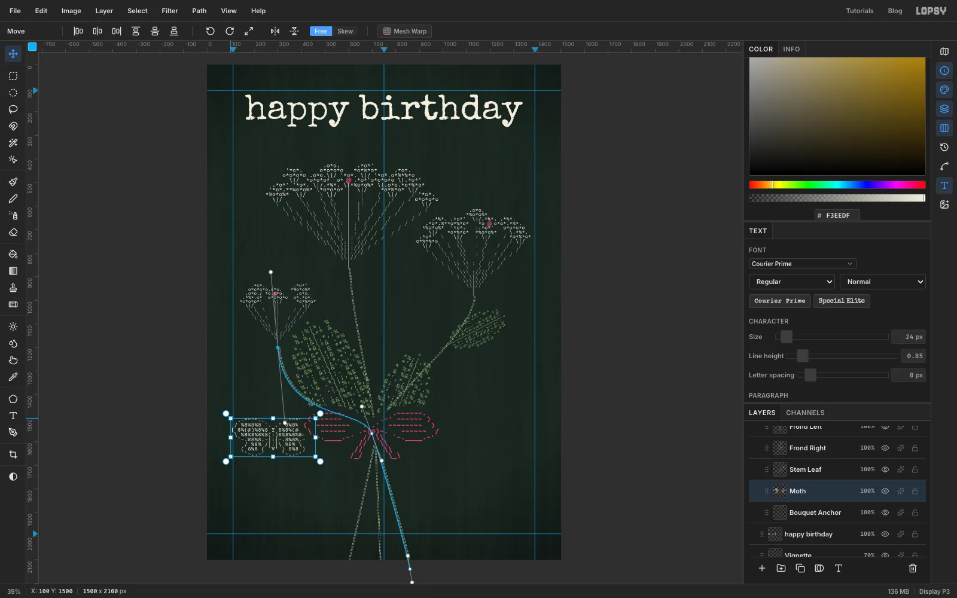Open the Normal dropdown in Text panel

(882, 282)
